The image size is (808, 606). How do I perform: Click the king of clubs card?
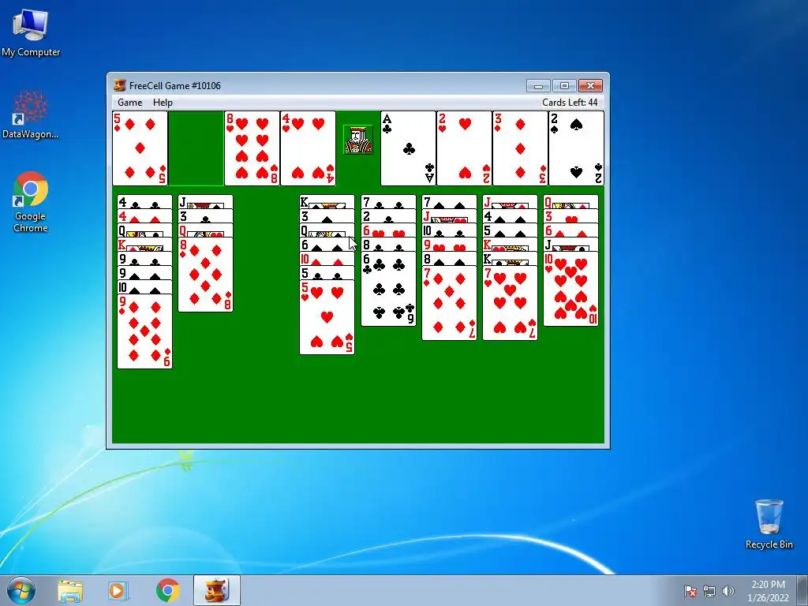coord(511,259)
